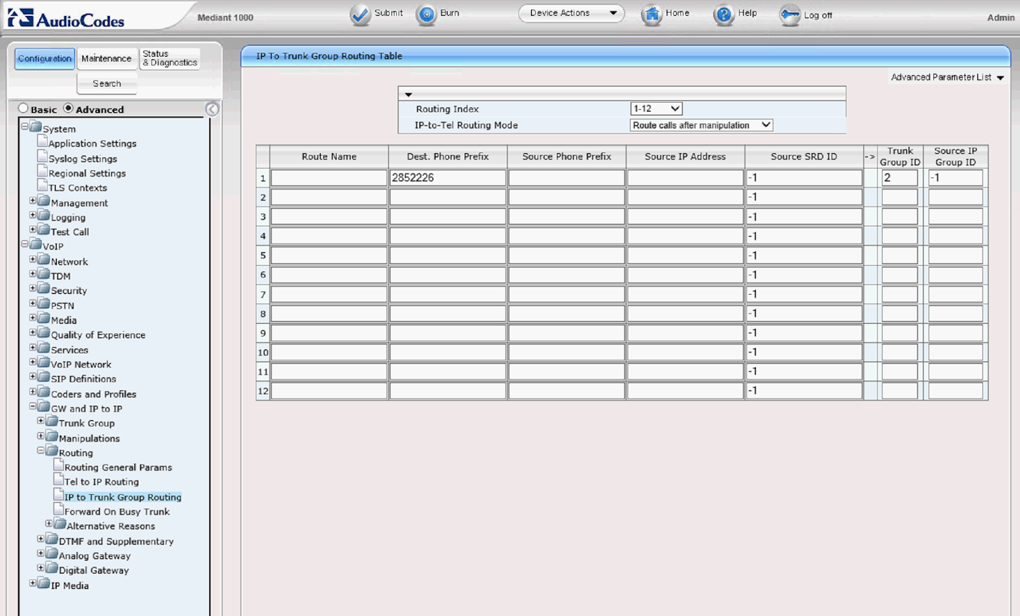This screenshot has width=1020, height=616.
Task: Open Home using the house icon
Action: tap(652, 14)
